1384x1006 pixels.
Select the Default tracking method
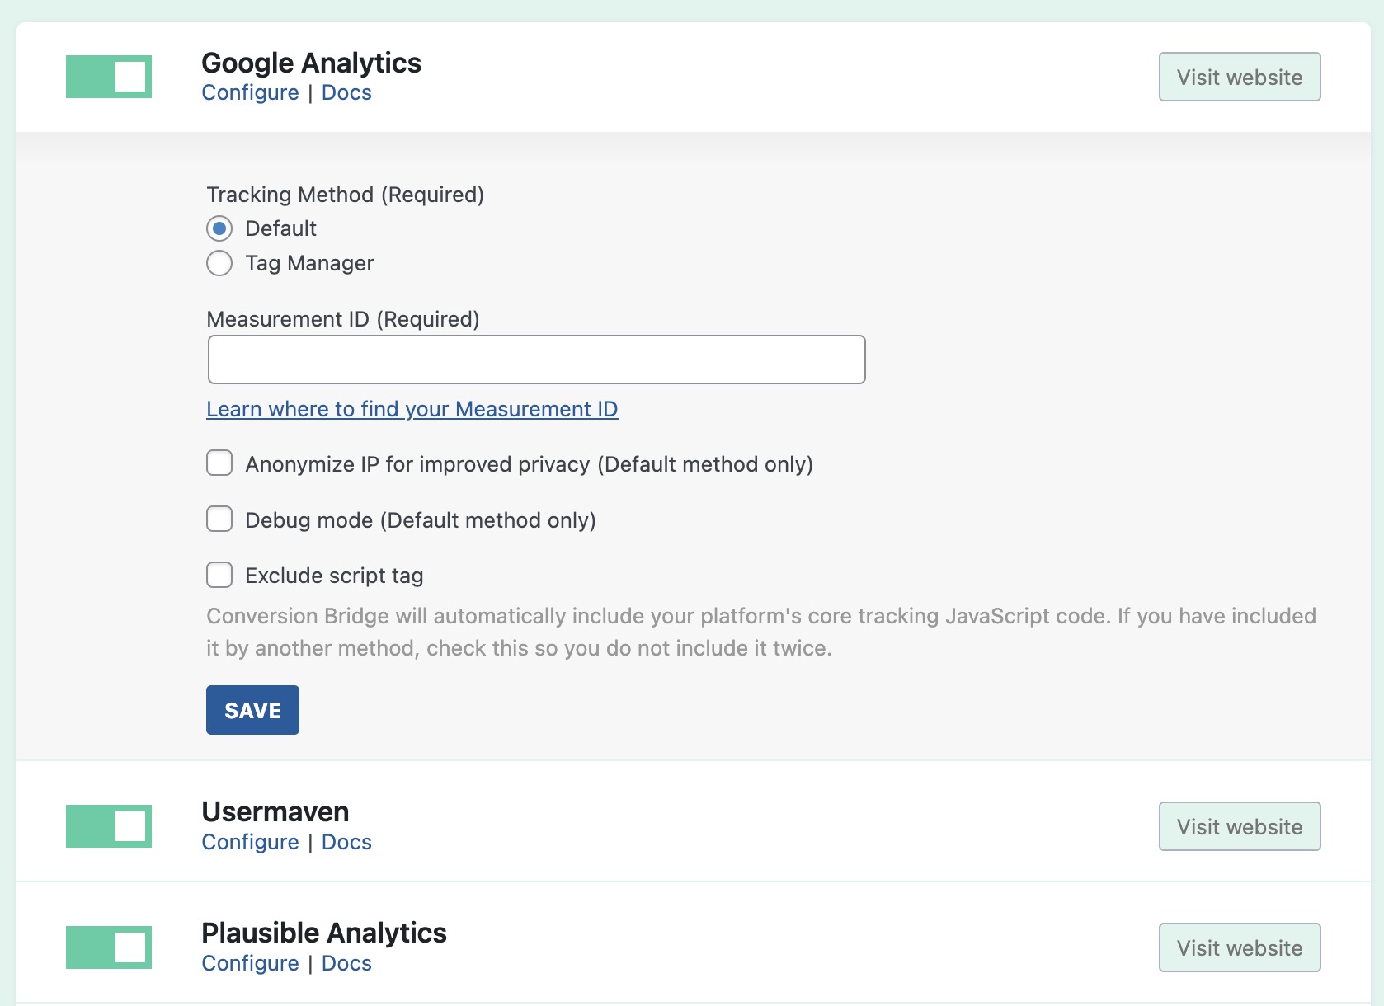point(219,228)
